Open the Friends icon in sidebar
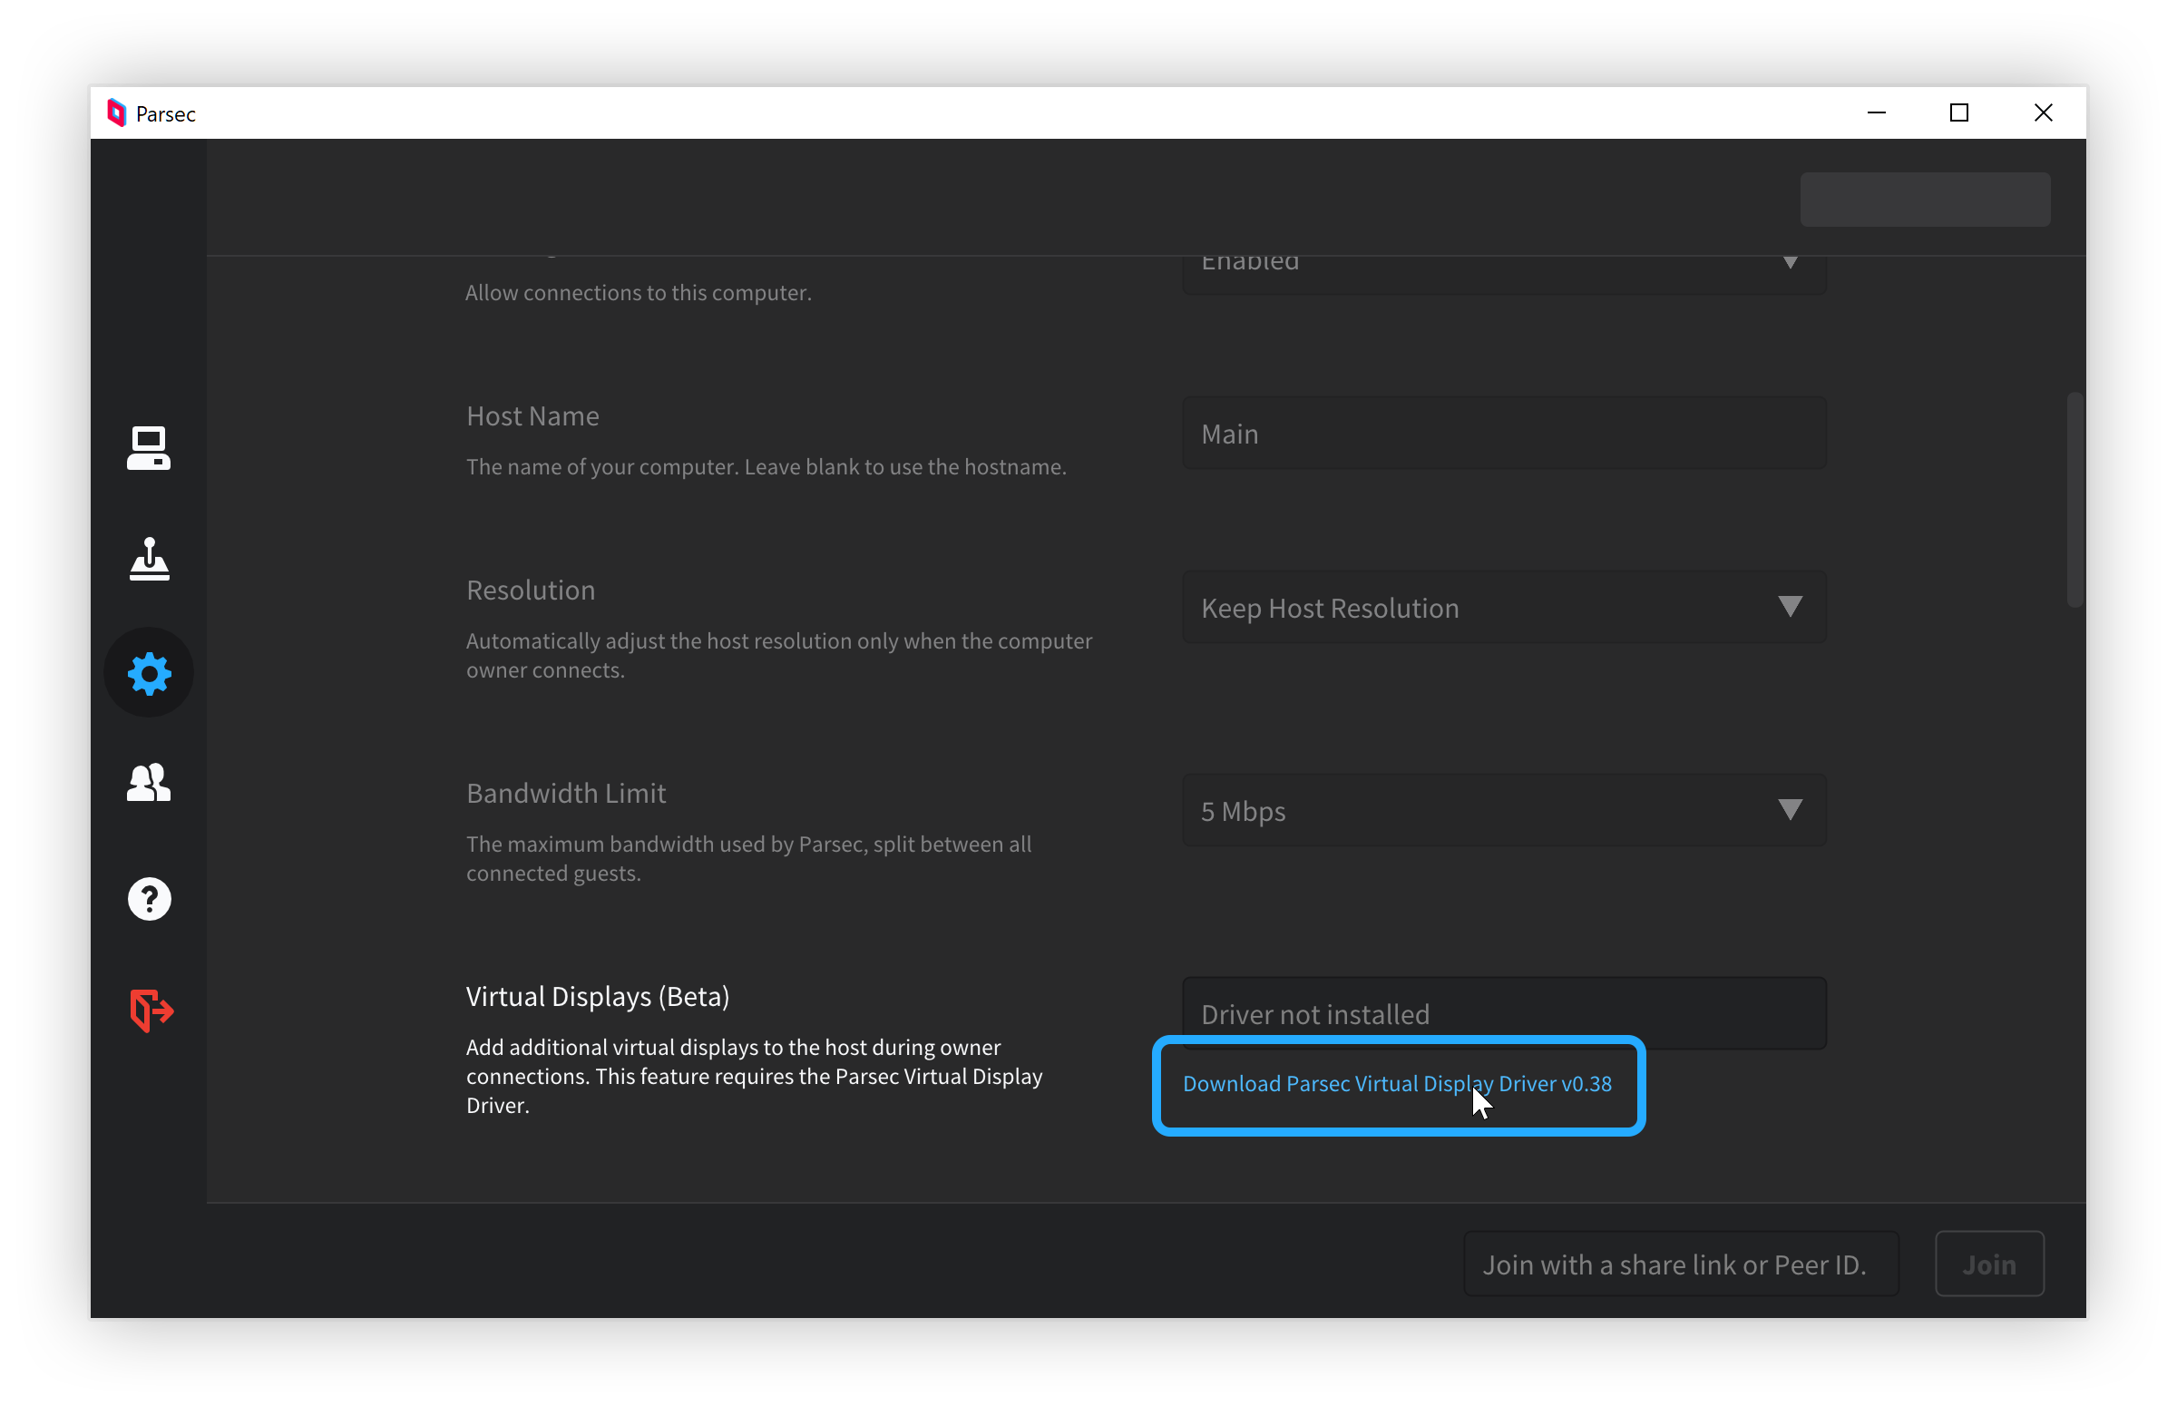The width and height of the screenshot is (2177, 1406). 149,784
